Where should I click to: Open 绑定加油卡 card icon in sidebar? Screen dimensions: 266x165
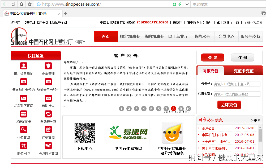[24, 114]
